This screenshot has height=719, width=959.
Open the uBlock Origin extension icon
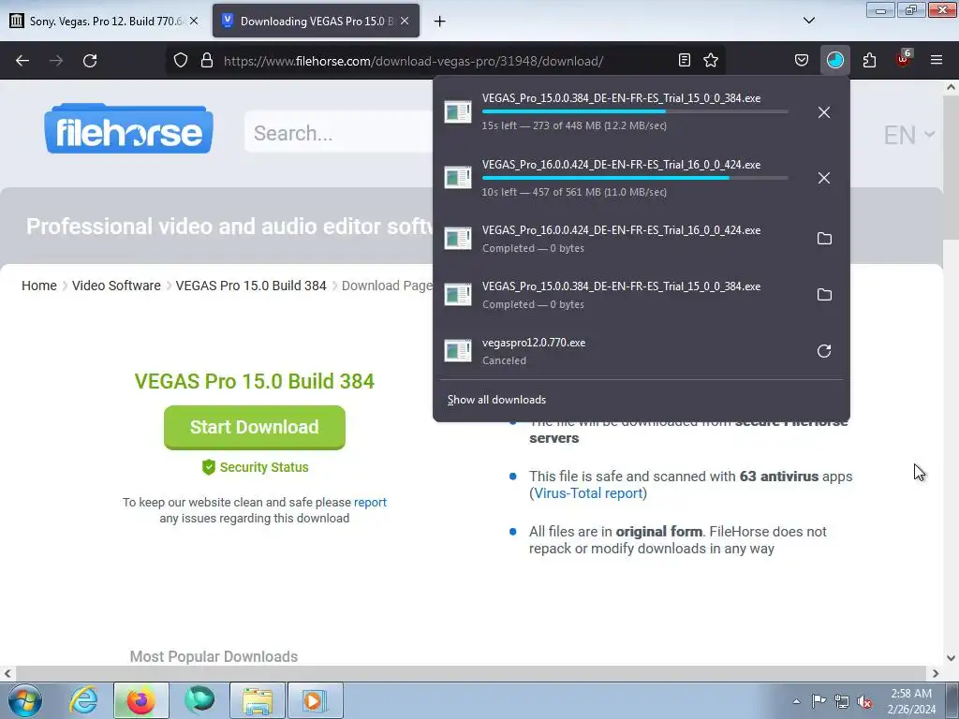[x=903, y=59]
